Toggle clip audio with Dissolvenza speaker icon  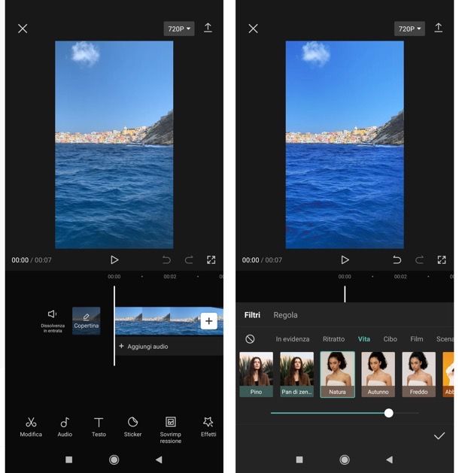[x=53, y=320]
